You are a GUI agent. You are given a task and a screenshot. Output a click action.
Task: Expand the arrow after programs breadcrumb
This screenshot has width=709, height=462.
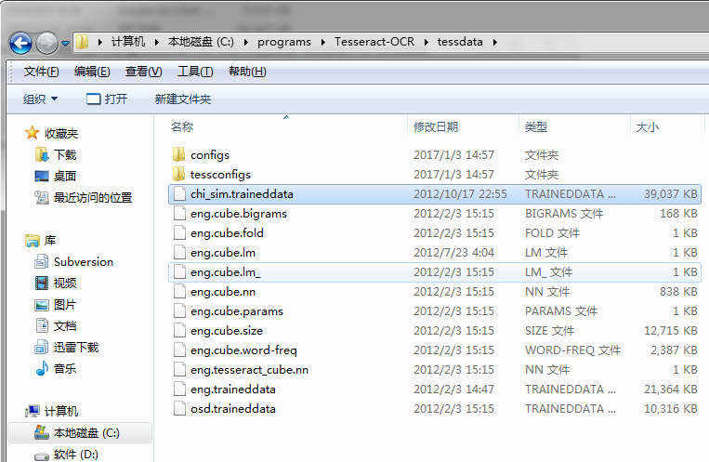pos(323,42)
